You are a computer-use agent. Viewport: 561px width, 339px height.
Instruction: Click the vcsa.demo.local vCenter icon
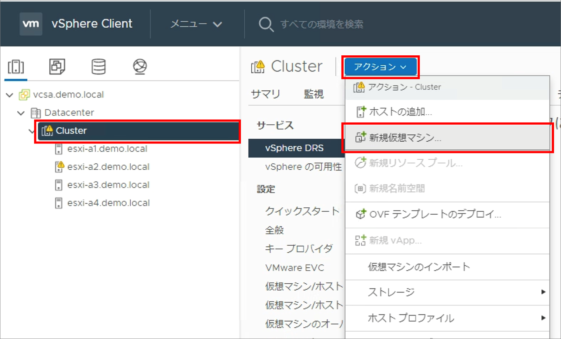point(24,95)
